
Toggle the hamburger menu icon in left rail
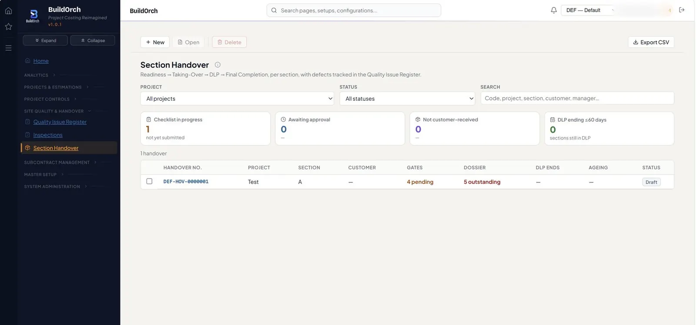[x=8, y=48]
